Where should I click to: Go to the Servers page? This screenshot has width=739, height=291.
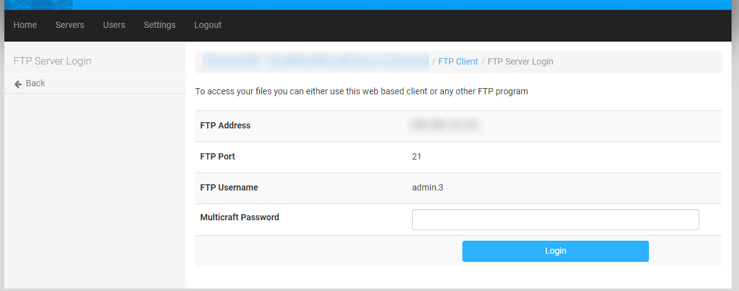pos(70,25)
